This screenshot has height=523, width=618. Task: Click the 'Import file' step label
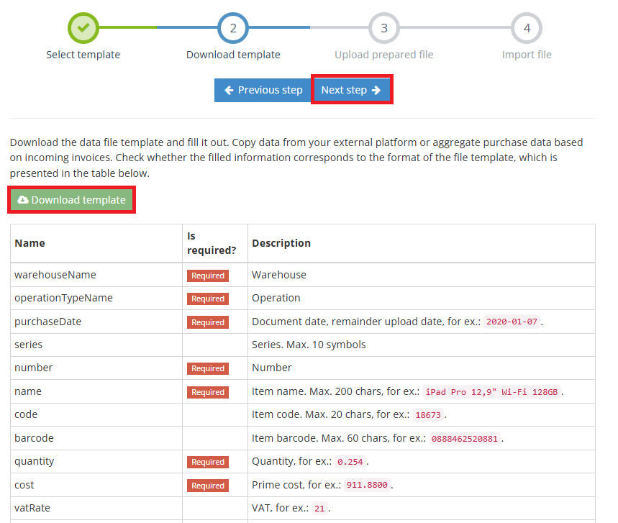pyautogui.click(x=527, y=55)
